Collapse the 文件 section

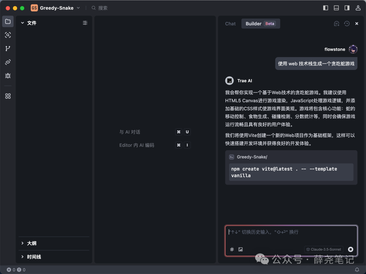pyautogui.click(x=22, y=23)
